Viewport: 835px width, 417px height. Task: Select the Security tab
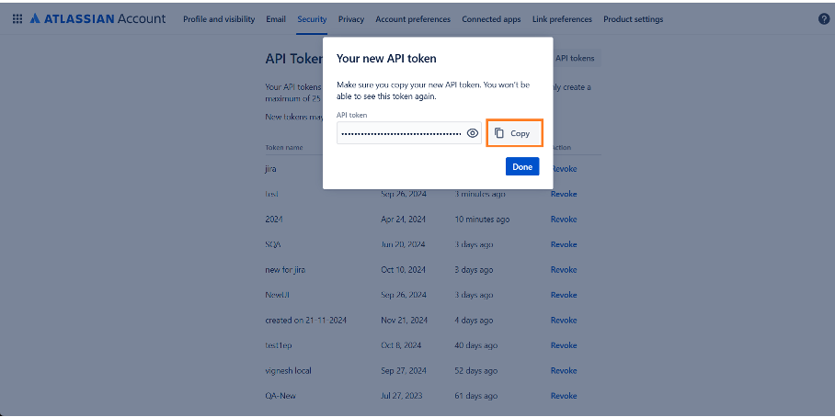[x=312, y=19]
